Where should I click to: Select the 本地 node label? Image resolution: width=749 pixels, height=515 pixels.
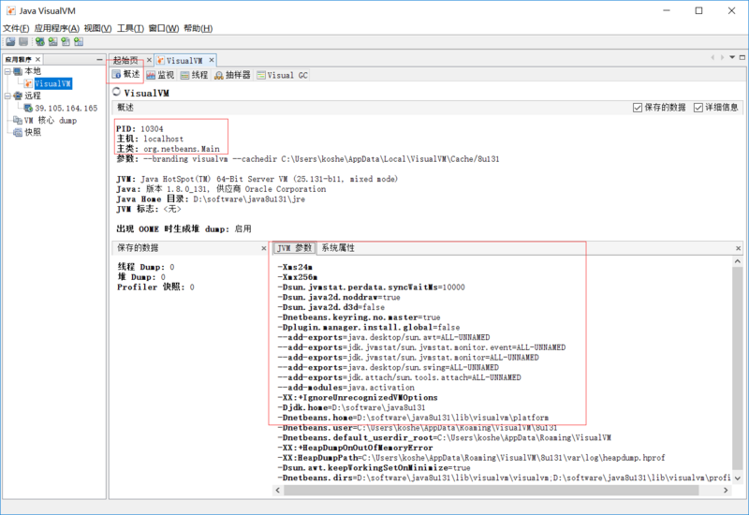pyautogui.click(x=33, y=71)
